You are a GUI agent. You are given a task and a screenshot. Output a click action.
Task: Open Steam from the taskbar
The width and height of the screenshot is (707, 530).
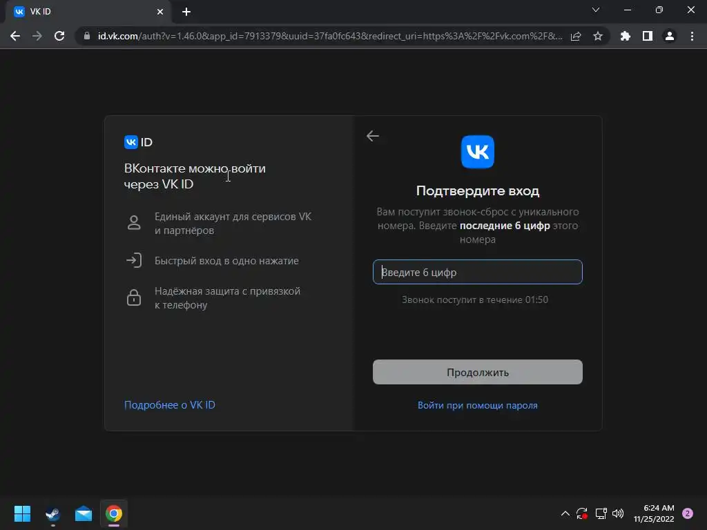pos(52,513)
